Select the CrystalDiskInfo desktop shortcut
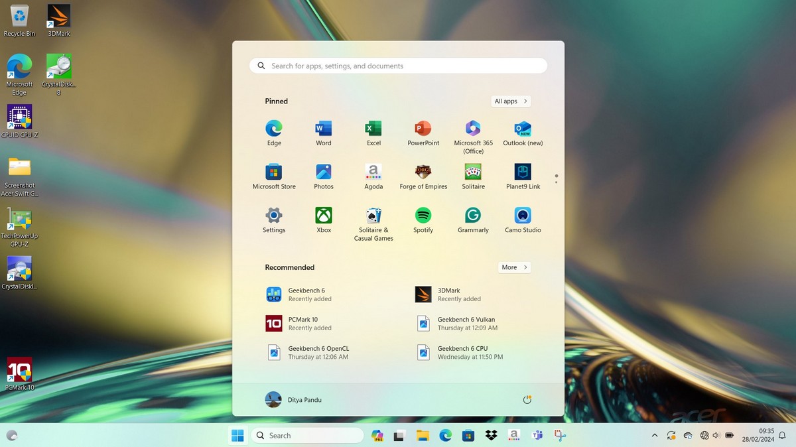The width and height of the screenshot is (796, 447). [x=19, y=273]
